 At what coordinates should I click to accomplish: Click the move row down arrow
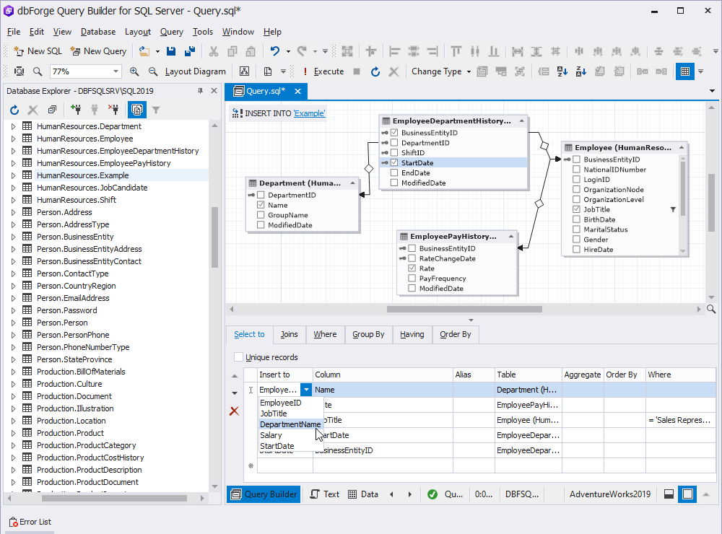(235, 393)
